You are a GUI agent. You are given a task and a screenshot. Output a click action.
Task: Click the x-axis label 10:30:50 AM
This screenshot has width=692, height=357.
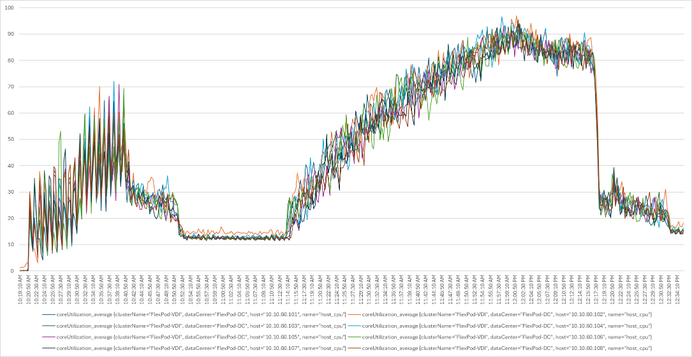pos(77,289)
